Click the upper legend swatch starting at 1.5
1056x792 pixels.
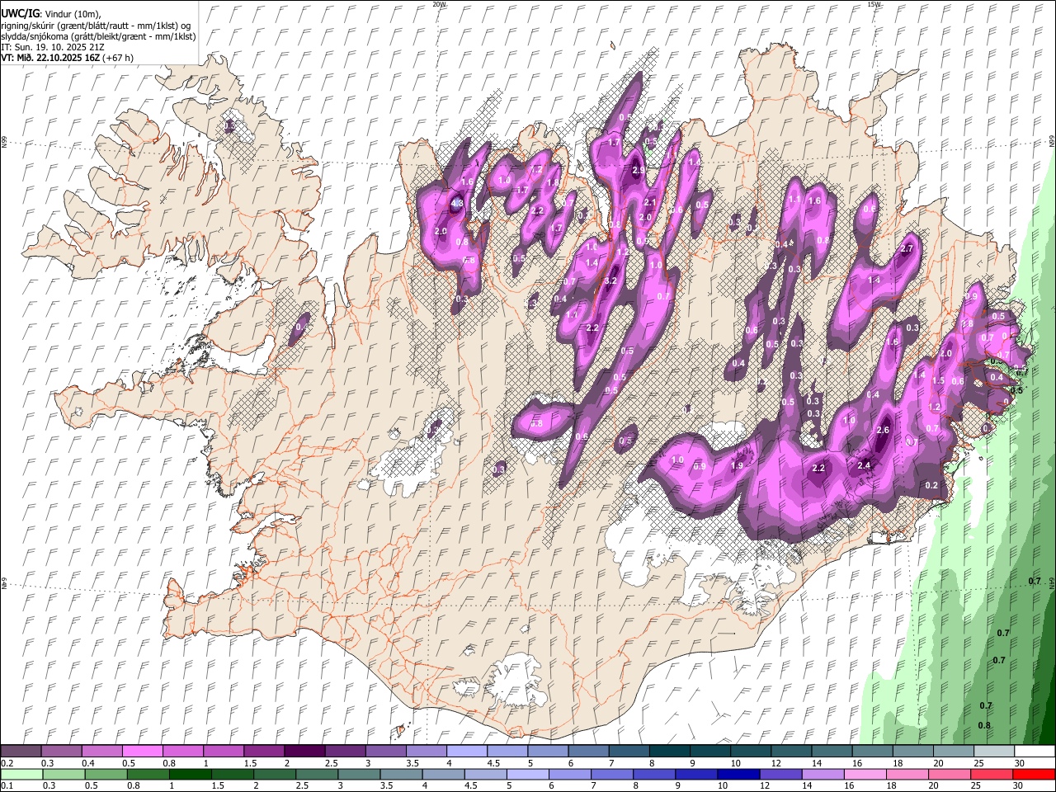tap(264, 752)
